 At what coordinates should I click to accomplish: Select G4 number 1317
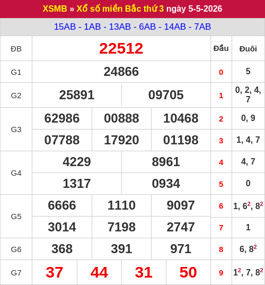(x=77, y=184)
